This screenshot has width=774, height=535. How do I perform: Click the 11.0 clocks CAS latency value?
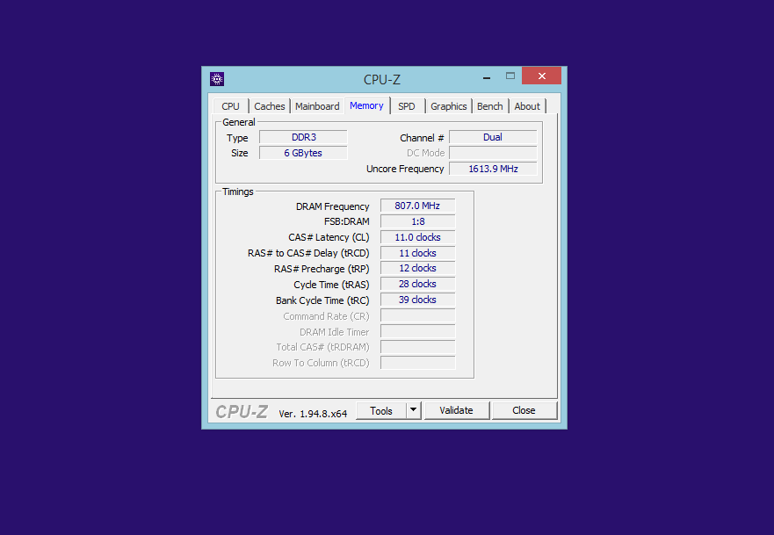pyautogui.click(x=417, y=237)
